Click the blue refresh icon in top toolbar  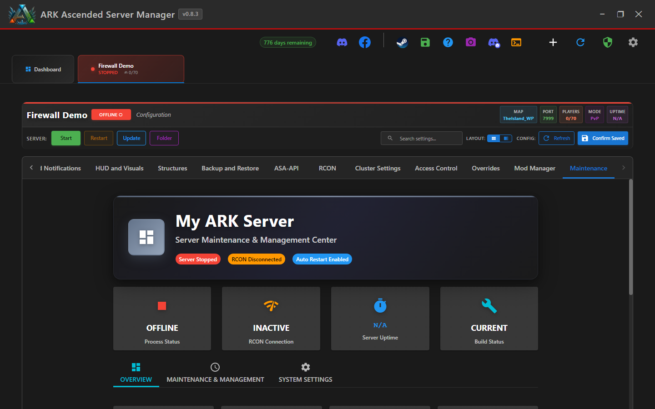(580, 42)
